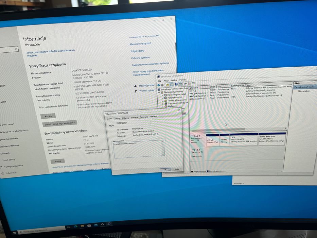The height and width of the screenshot is (238, 317).
Task: Select the Ogólne tab
Action: click(x=110, y=119)
